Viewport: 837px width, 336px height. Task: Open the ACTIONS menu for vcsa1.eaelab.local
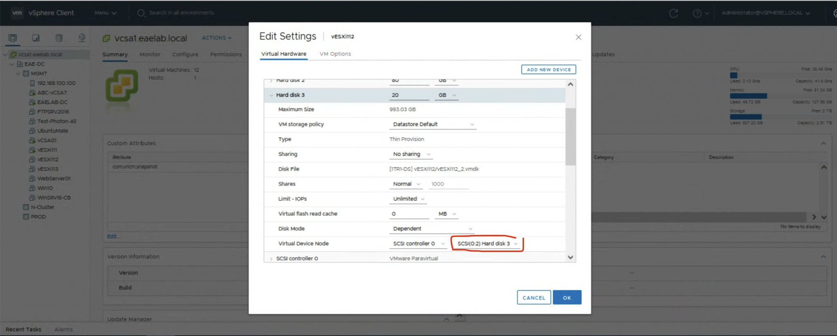(216, 38)
